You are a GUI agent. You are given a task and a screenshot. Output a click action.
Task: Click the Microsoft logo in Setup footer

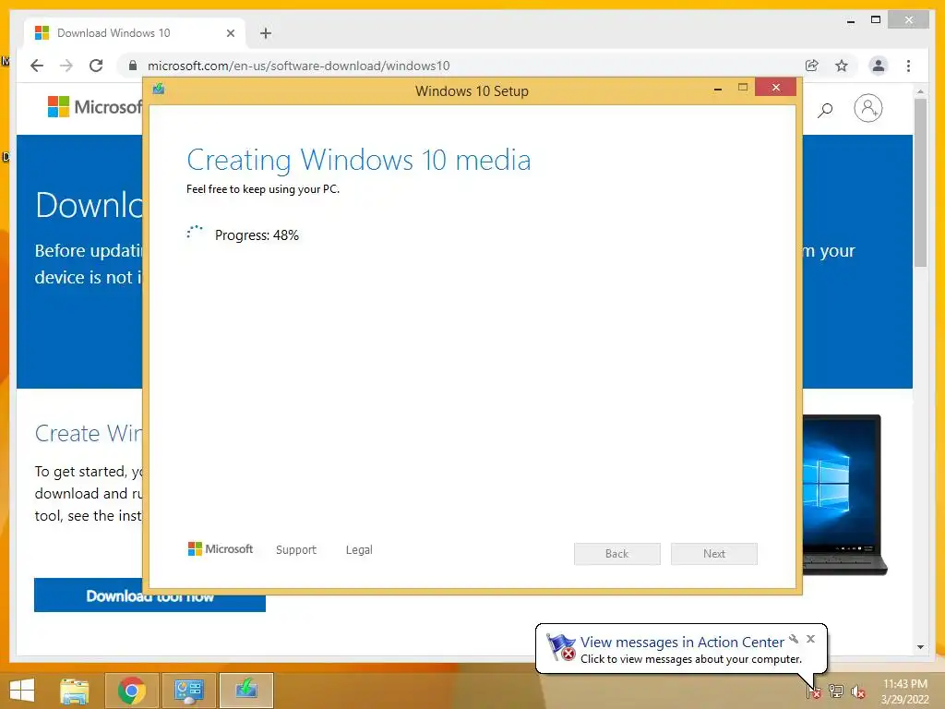(221, 548)
